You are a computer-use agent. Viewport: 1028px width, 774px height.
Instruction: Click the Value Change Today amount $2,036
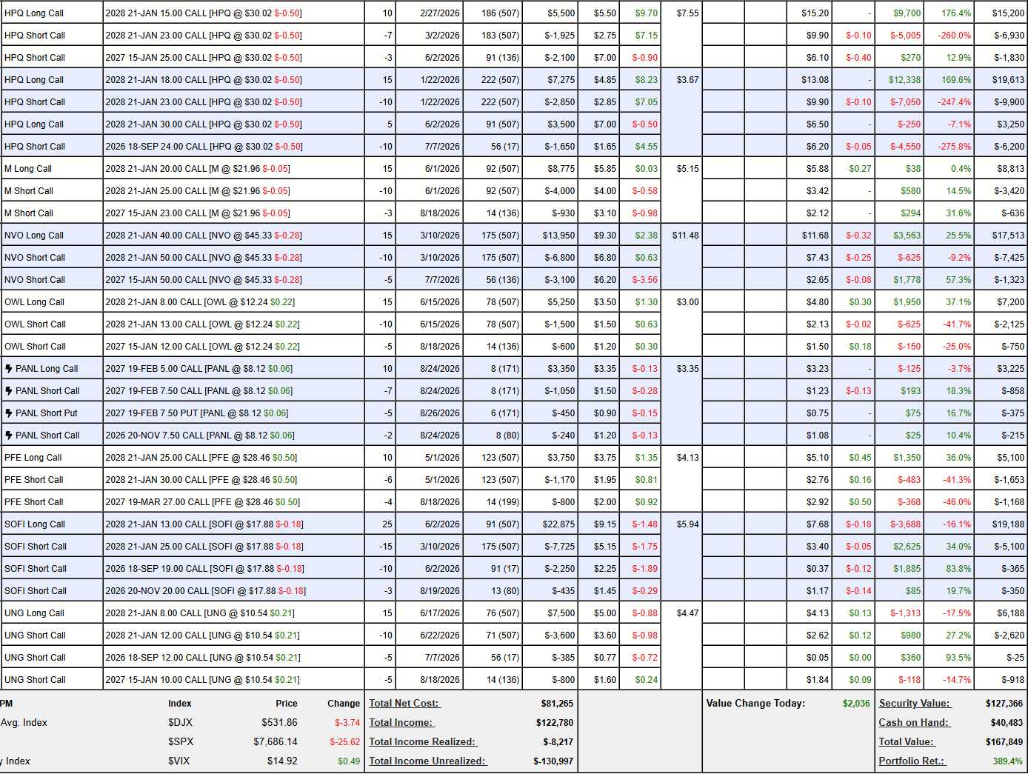(856, 704)
